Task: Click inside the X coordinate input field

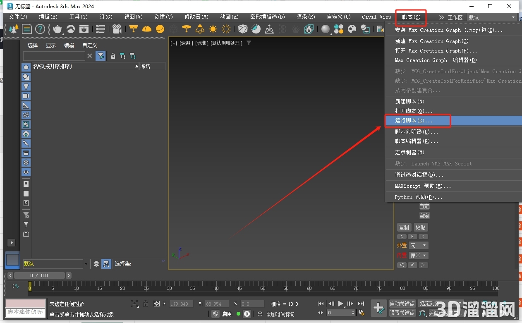Action: click(181, 304)
